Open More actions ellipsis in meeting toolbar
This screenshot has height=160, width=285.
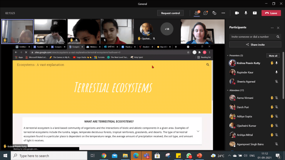click(223, 13)
